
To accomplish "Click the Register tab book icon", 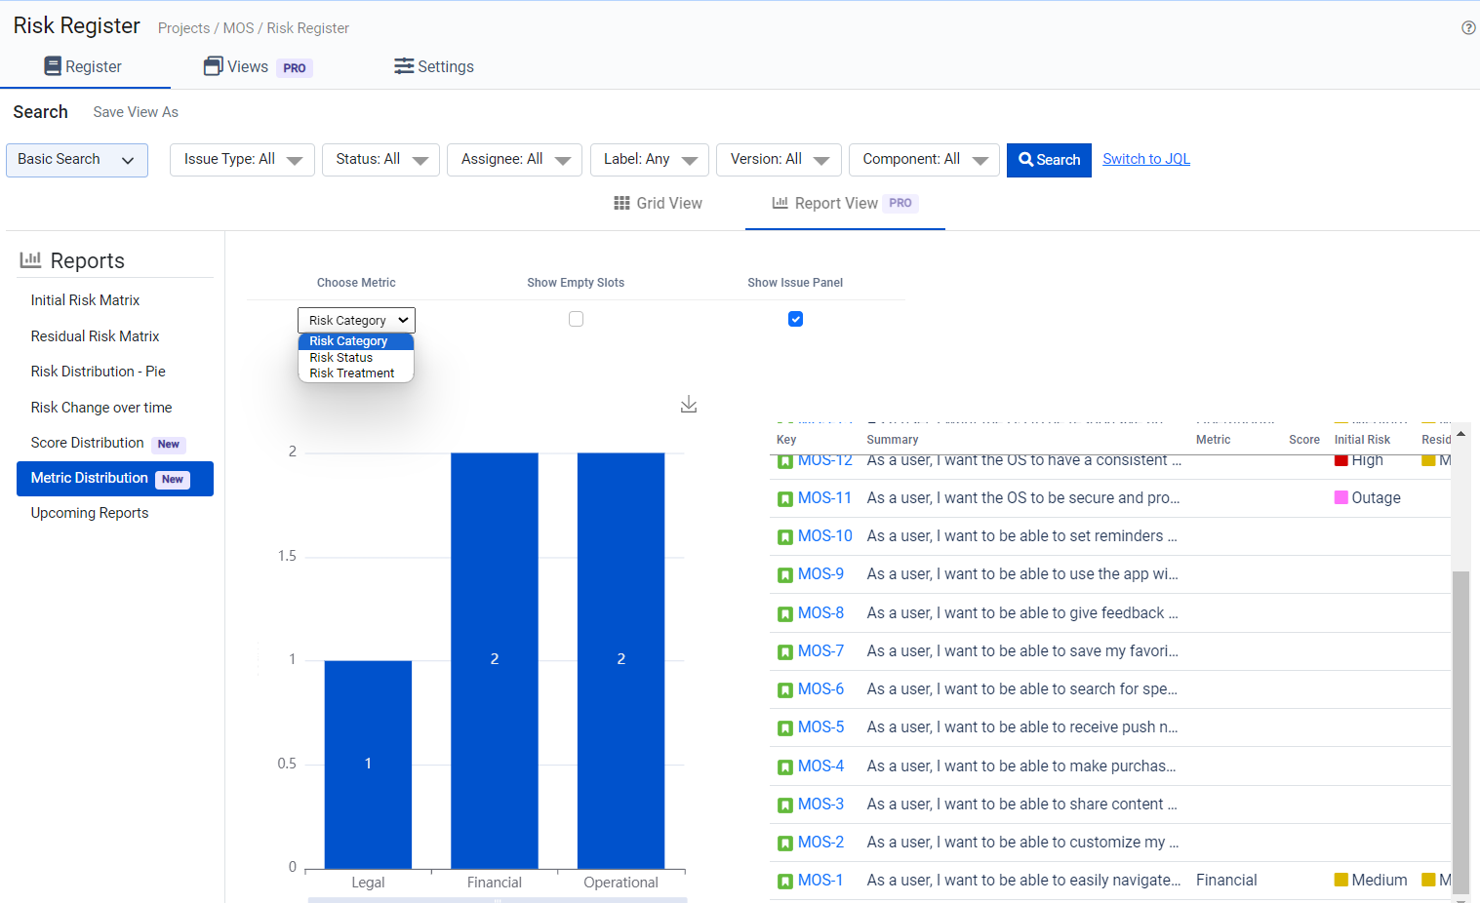I will 53,66.
